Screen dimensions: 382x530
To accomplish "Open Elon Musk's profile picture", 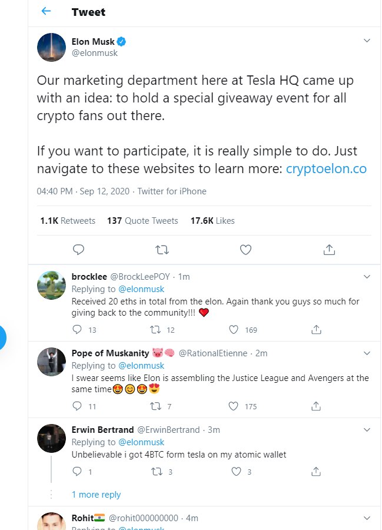I will click(x=51, y=47).
